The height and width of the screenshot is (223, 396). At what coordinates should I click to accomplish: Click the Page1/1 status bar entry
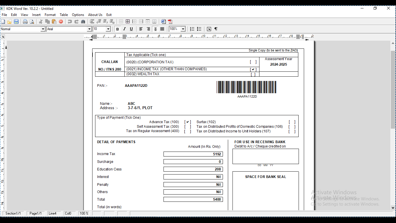(x=36, y=213)
